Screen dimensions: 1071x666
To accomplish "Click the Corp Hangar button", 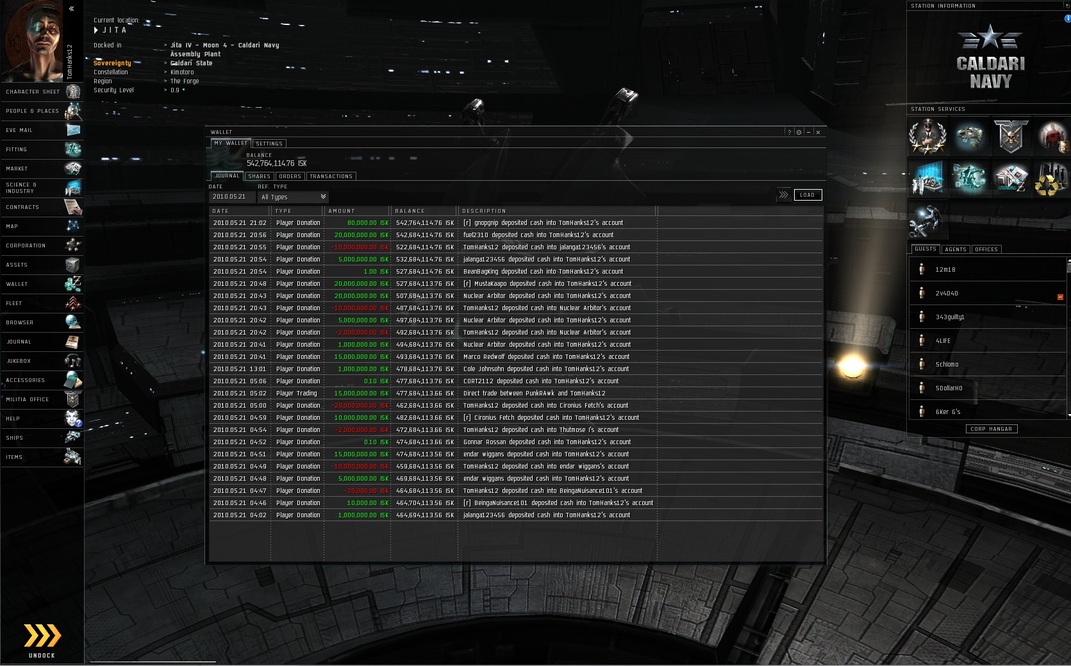I will click(x=991, y=429).
